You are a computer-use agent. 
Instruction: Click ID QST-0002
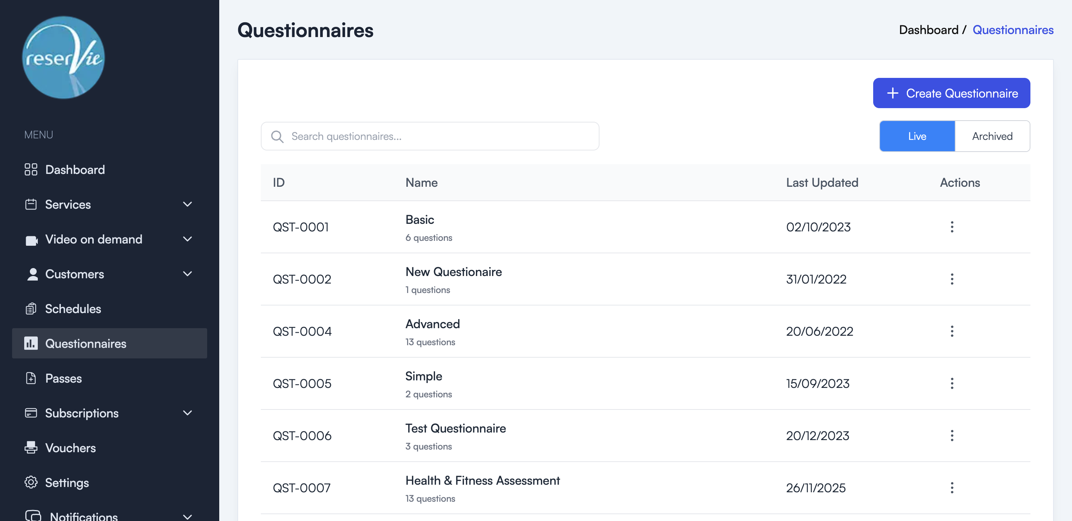302,279
